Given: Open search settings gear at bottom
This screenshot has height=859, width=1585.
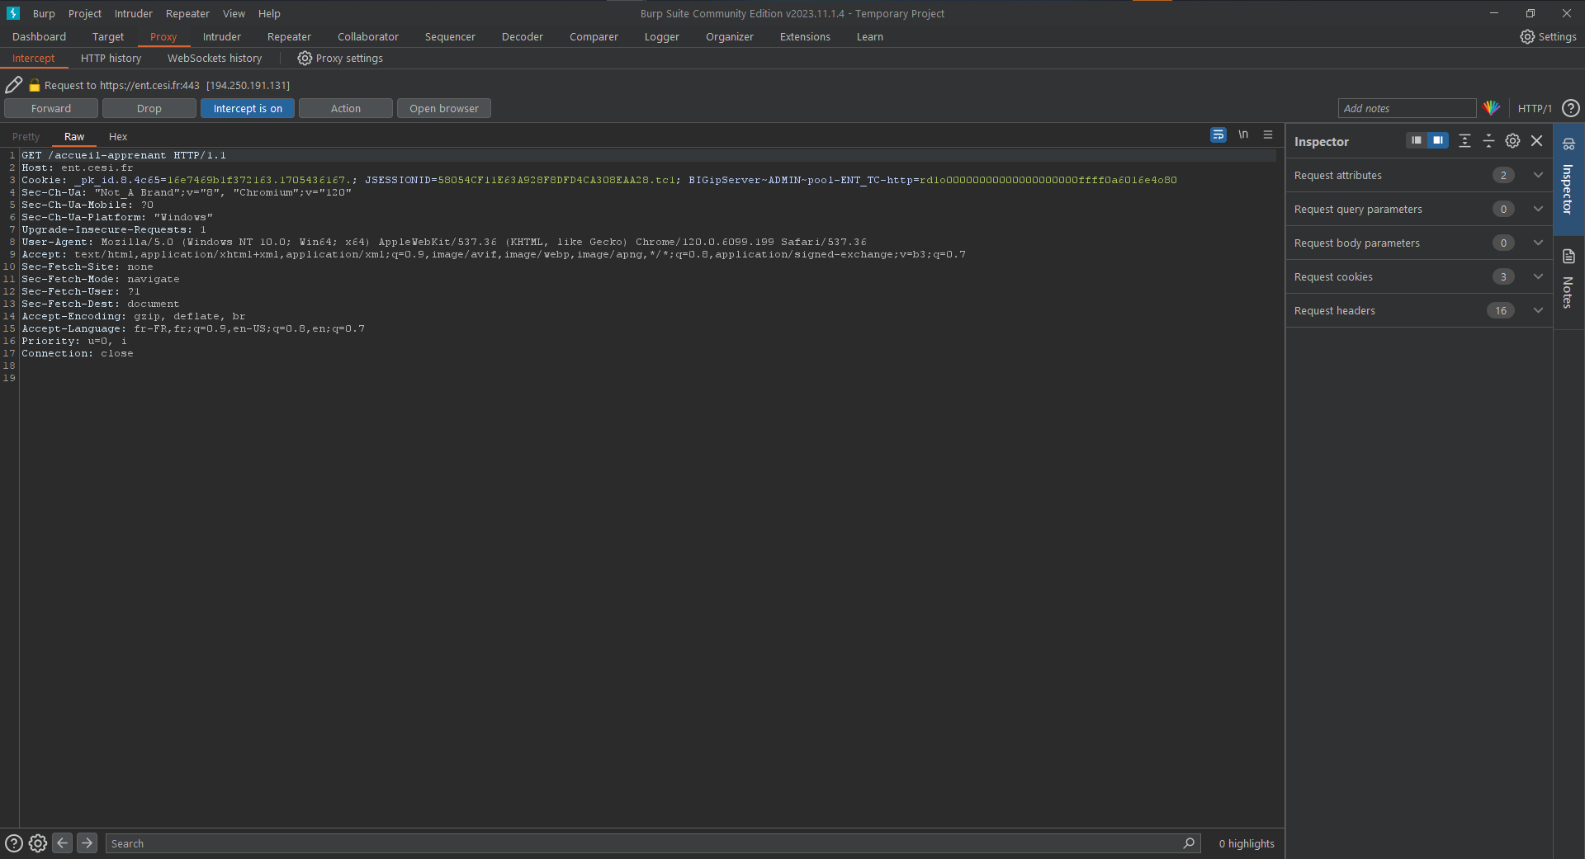Looking at the screenshot, I should [x=38, y=843].
